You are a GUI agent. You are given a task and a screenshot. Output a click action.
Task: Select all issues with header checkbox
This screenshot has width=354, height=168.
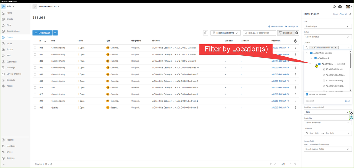[35, 41]
